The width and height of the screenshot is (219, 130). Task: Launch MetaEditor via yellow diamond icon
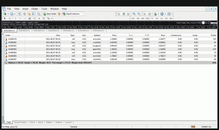(59, 14)
